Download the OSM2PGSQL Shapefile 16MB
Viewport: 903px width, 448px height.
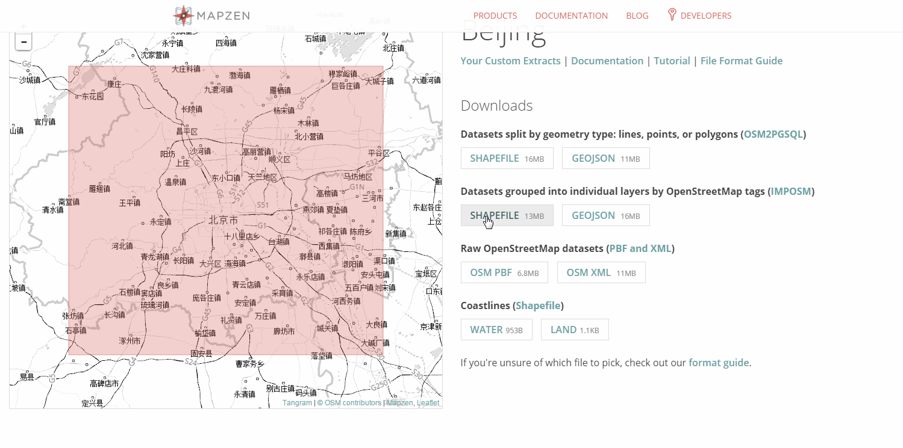click(x=507, y=158)
